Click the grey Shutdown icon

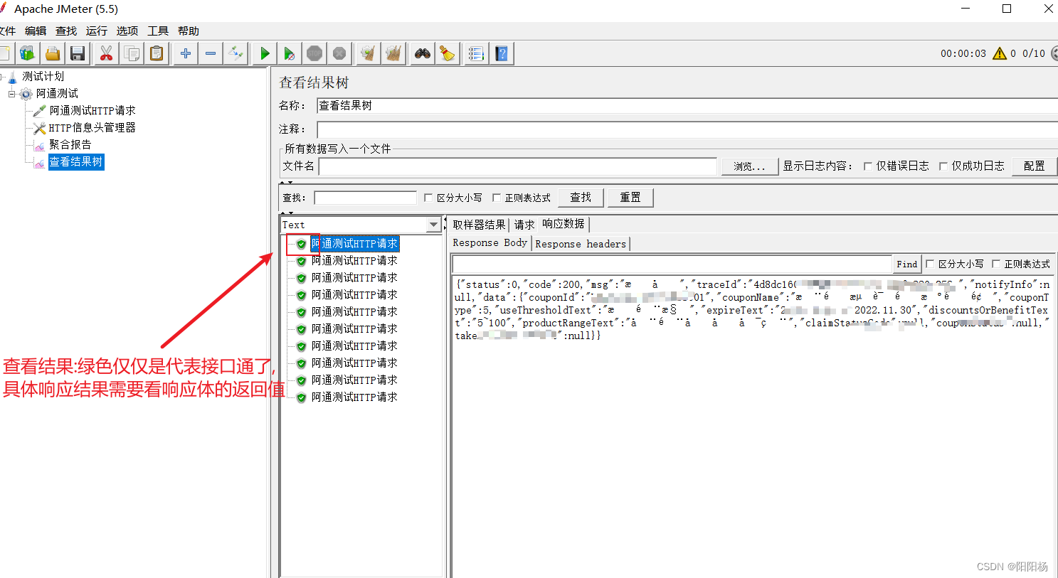[x=340, y=53]
